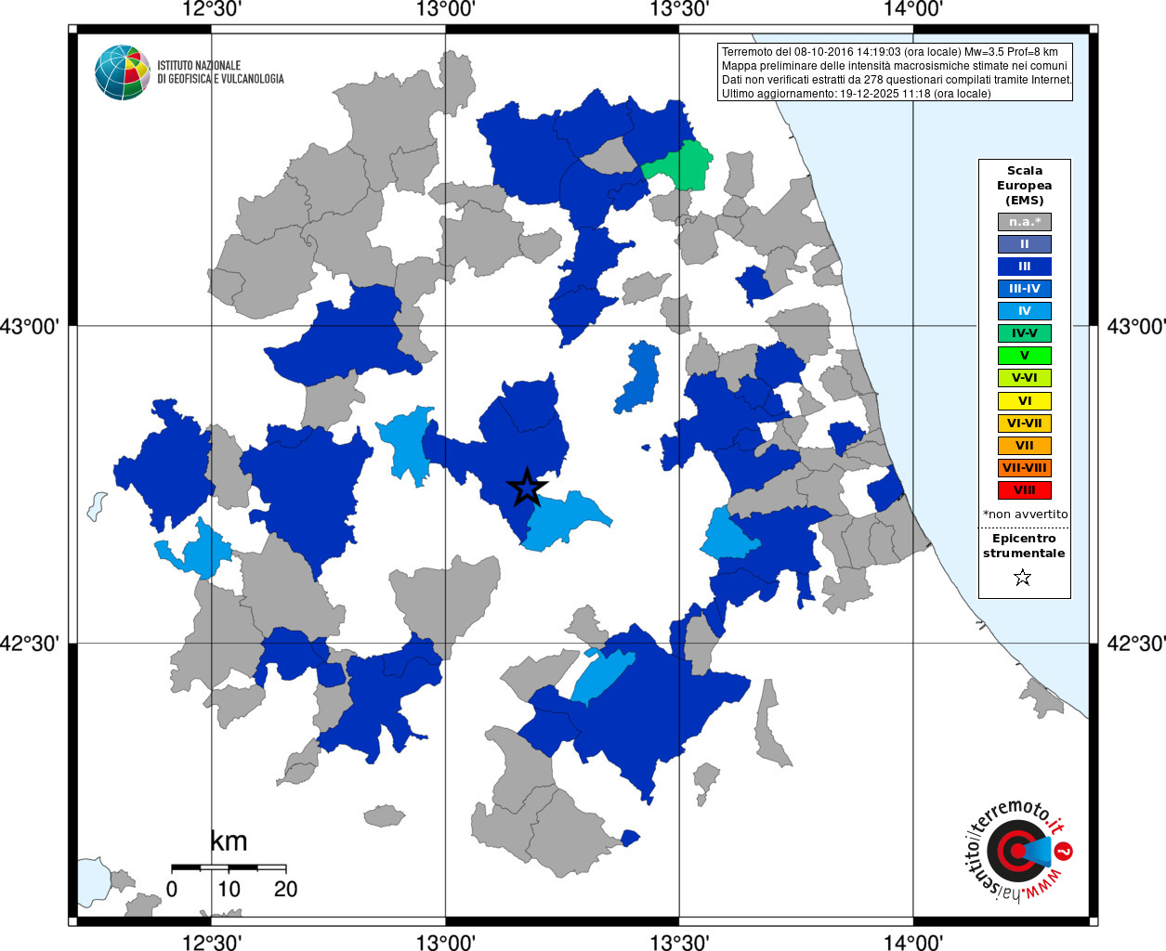Click the INGV globe logo
The height and width of the screenshot is (951, 1166).
tap(122, 72)
